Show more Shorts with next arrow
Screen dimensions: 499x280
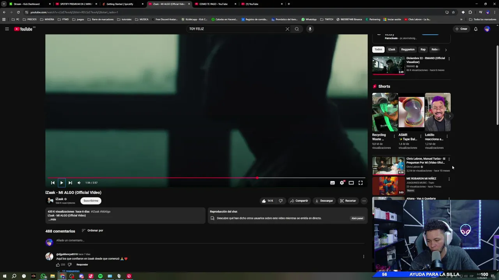(x=449, y=116)
